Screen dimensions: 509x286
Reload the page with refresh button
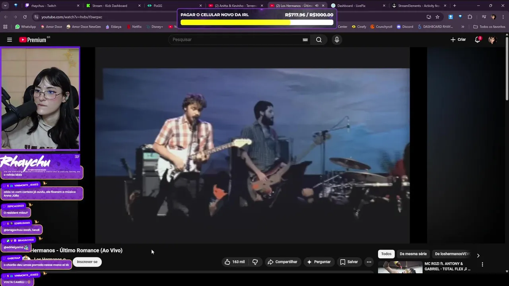point(25,17)
